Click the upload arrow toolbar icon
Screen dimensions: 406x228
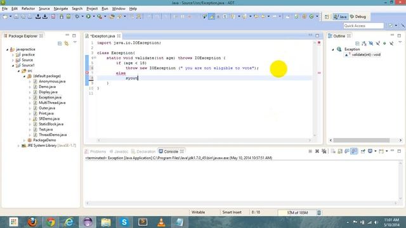[38, 16]
